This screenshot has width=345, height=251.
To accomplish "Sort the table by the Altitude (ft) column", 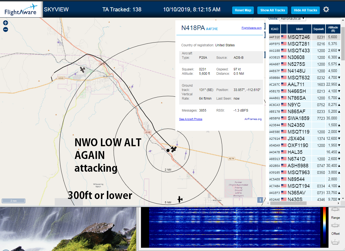I will coord(333,29).
